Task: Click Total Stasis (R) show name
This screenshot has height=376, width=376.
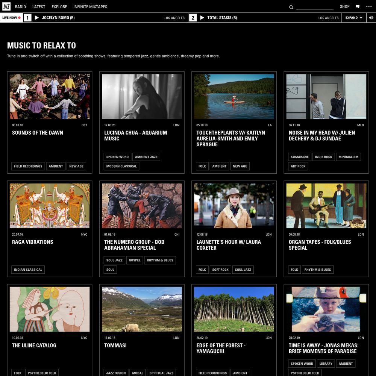Action: coord(222,18)
